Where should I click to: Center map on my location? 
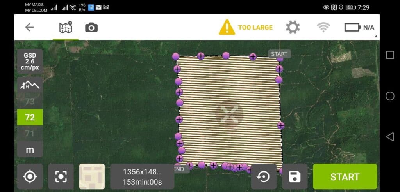tap(30, 176)
